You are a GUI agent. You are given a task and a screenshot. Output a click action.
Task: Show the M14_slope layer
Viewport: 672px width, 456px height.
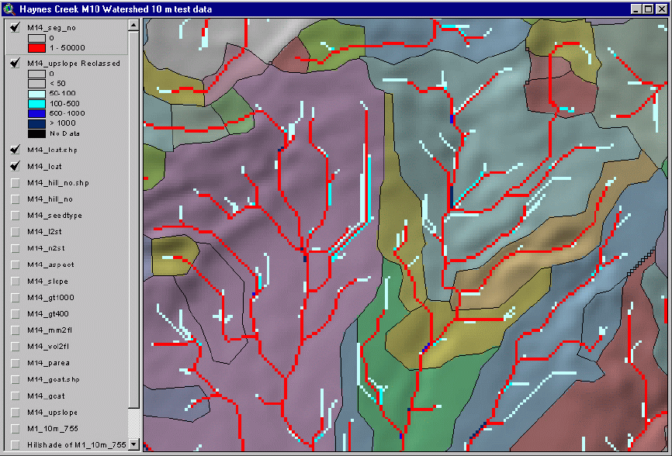16,282
